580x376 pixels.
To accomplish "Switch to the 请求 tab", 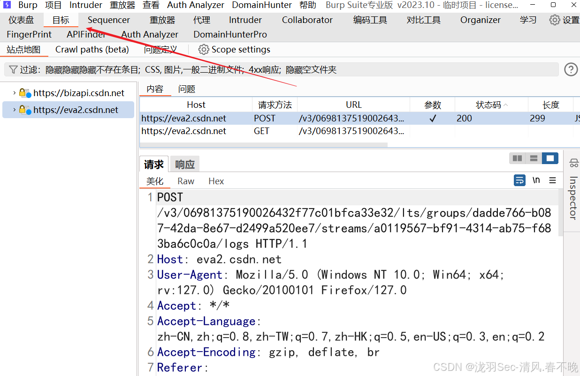I will coord(154,165).
